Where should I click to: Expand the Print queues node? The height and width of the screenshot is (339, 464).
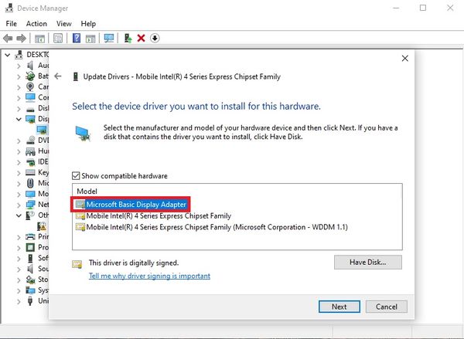pos(19,237)
